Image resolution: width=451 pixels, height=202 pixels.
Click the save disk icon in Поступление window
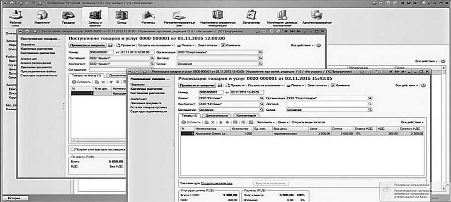pyautogui.click(x=110, y=45)
